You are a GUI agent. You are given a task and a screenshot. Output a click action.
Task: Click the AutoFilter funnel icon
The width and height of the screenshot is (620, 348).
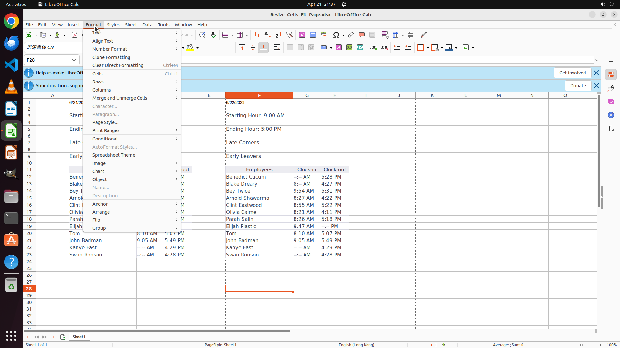289,35
